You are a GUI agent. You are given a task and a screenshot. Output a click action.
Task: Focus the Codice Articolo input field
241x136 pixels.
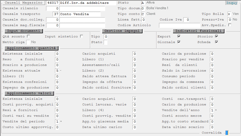tap(179, 25)
